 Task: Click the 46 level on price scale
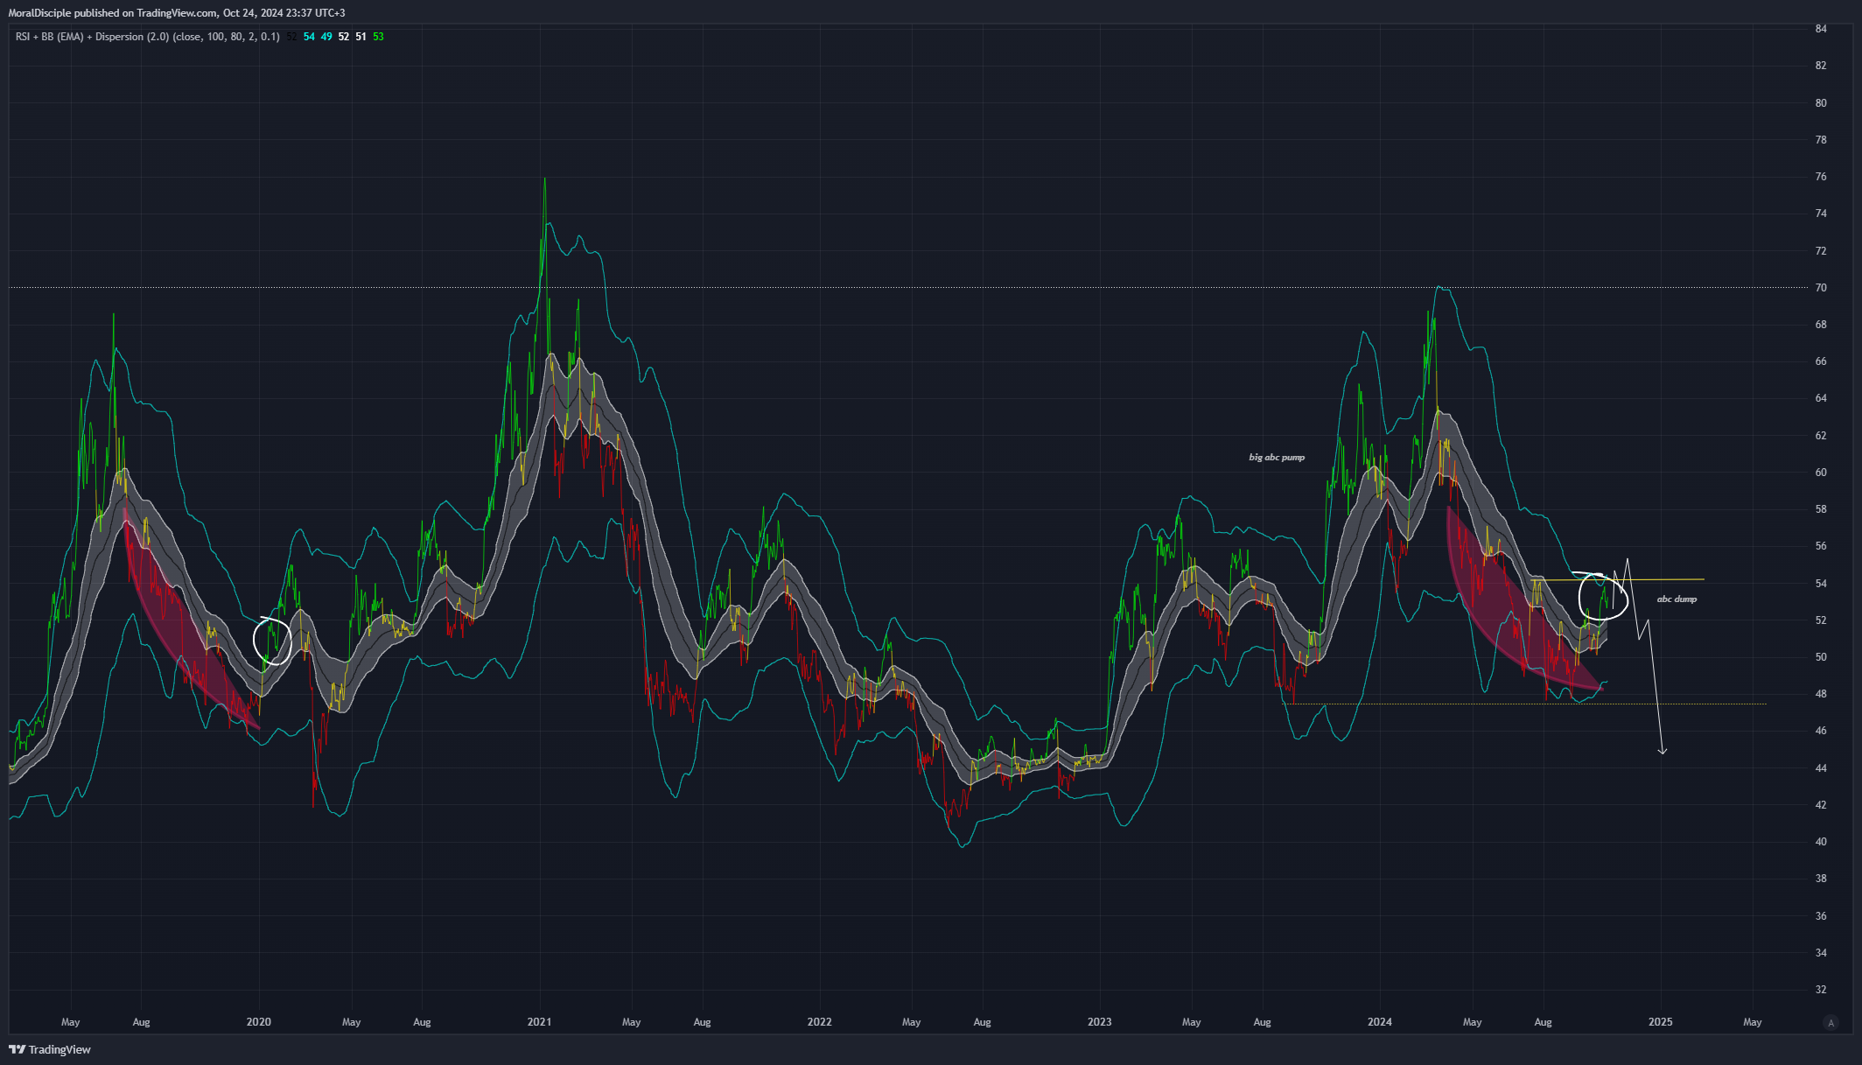tap(1821, 731)
